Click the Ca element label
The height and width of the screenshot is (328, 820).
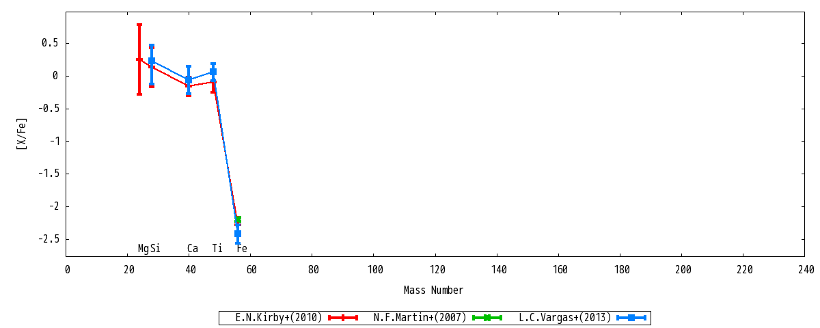coord(193,249)
